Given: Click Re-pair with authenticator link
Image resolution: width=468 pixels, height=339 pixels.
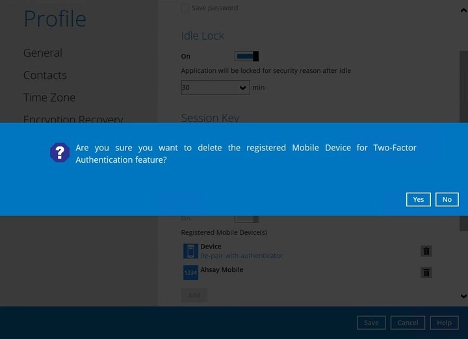Looking at the screenshot, I should [x=241, y=256].
